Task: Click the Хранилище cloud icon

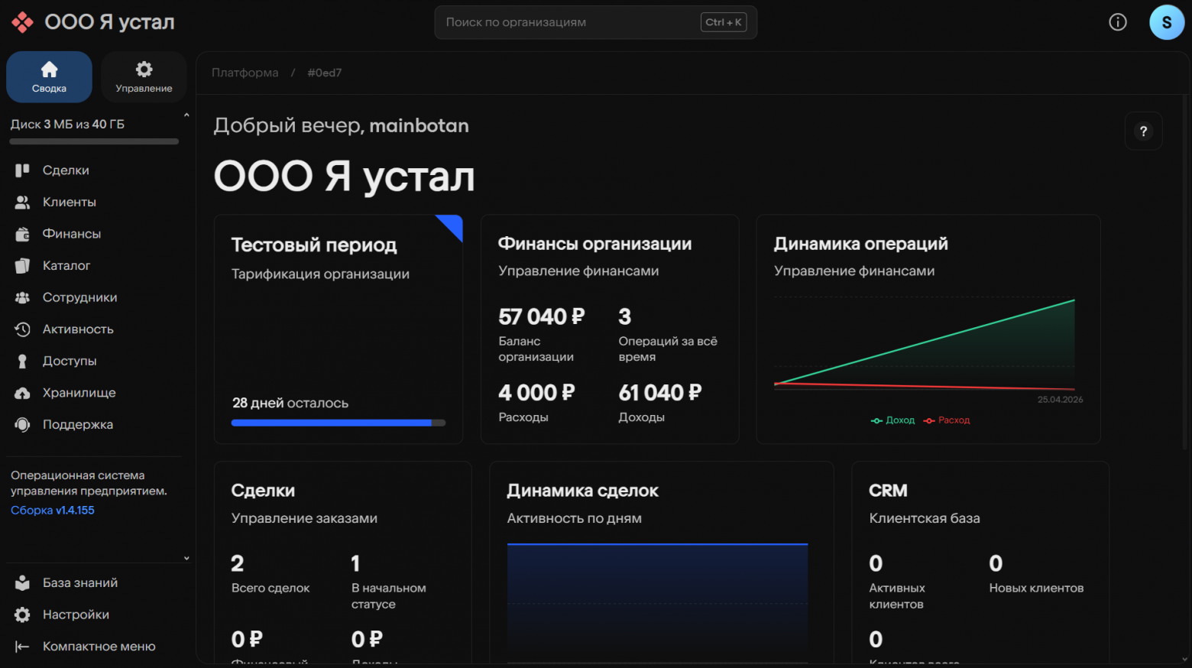Action: (x=22, y=393)
